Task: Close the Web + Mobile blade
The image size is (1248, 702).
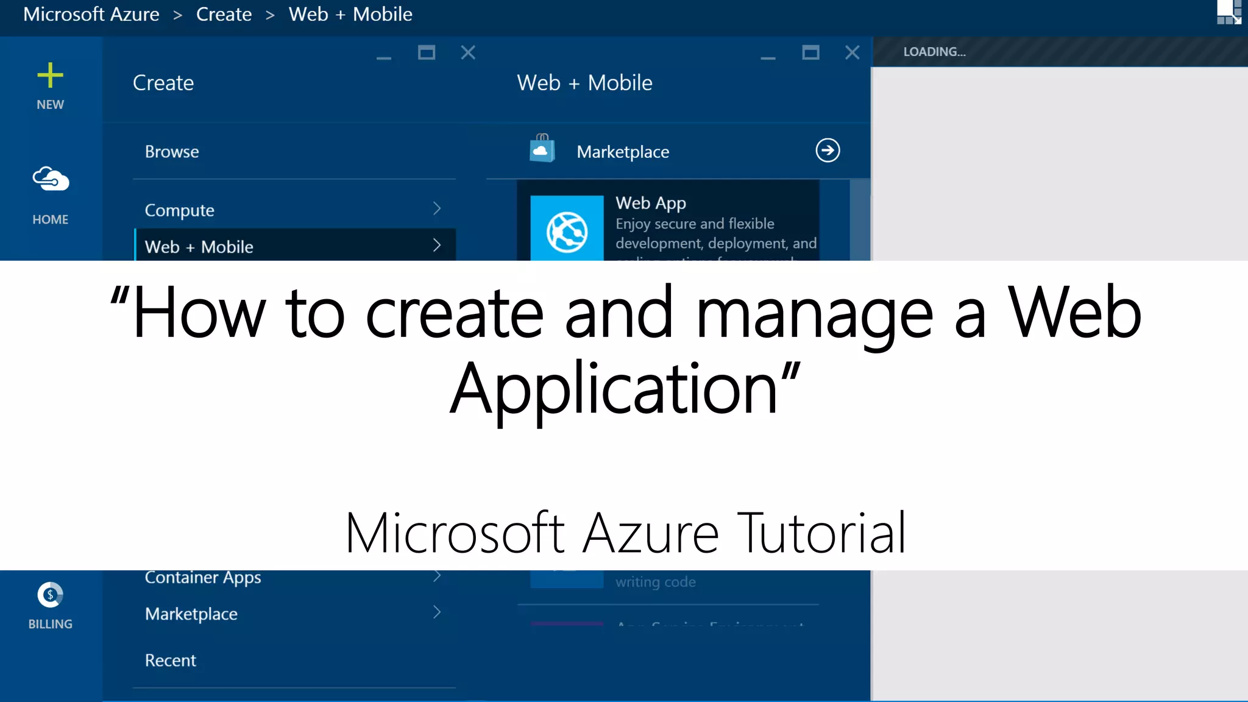Action: (853, 52)
